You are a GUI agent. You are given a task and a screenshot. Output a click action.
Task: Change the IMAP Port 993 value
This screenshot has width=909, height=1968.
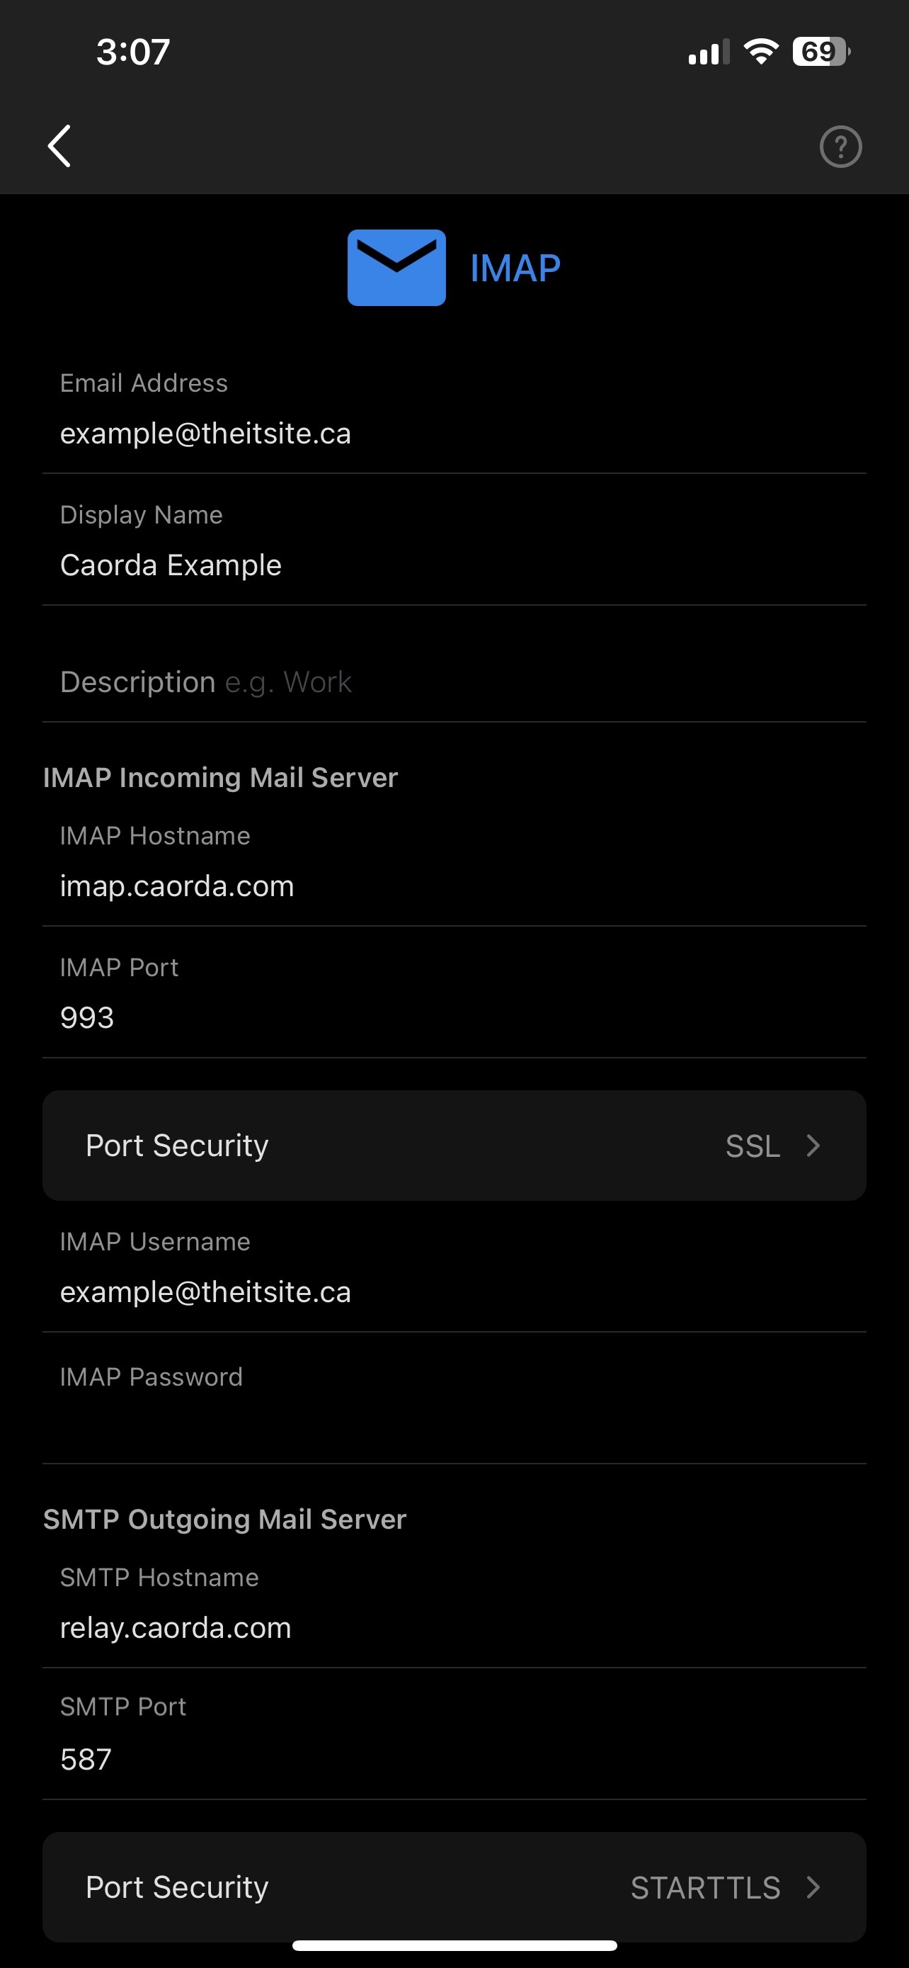(x=454, y=993)
